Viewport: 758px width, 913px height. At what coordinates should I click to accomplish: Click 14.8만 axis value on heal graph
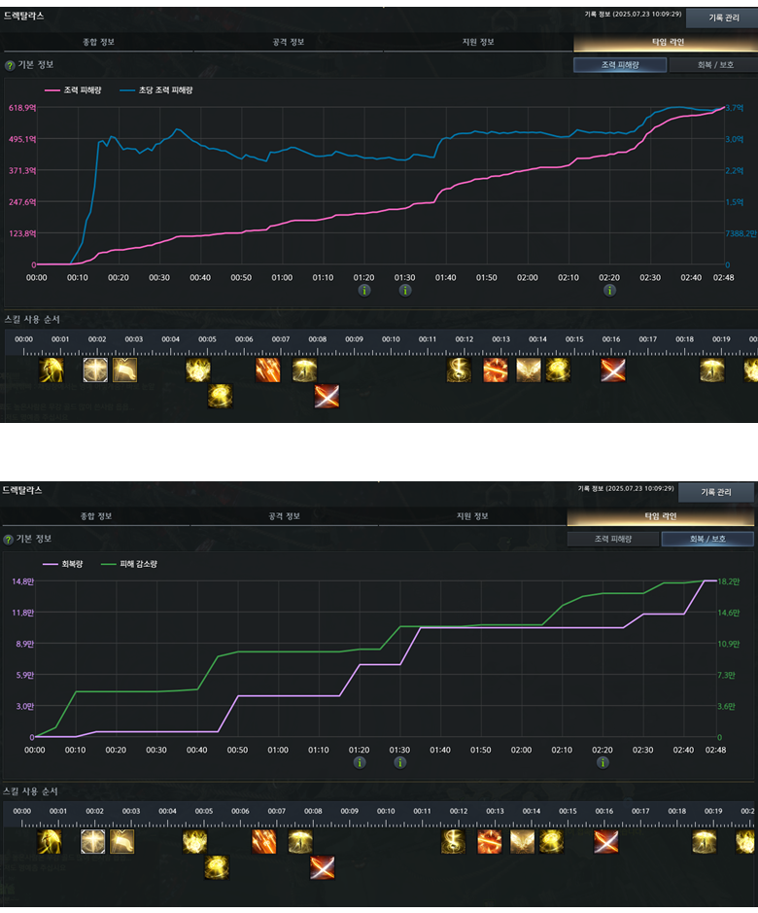point(22,581)
